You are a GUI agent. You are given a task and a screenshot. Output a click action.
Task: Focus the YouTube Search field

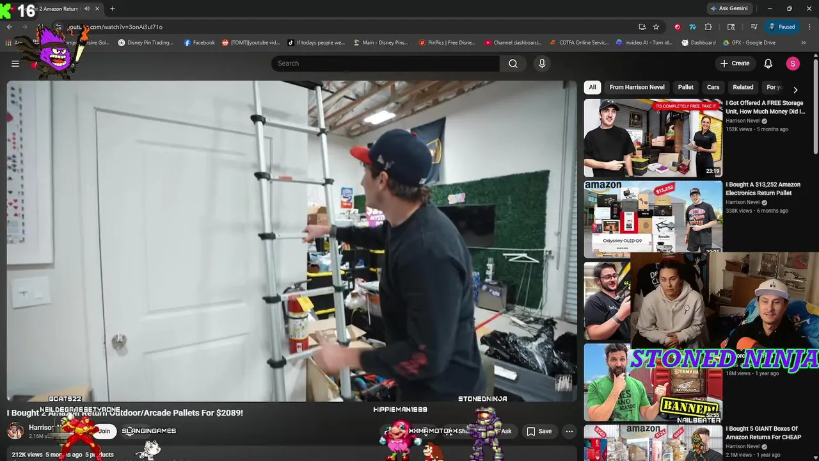pos(385,63)
